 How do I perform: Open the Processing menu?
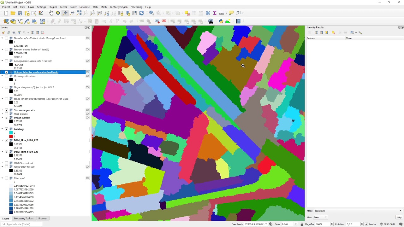coord(136,7)
